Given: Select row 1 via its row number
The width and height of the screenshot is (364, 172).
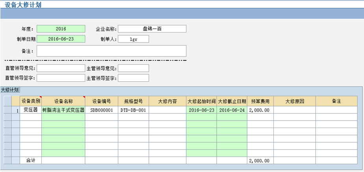Looking at the screenshot, I should point(16,110).
